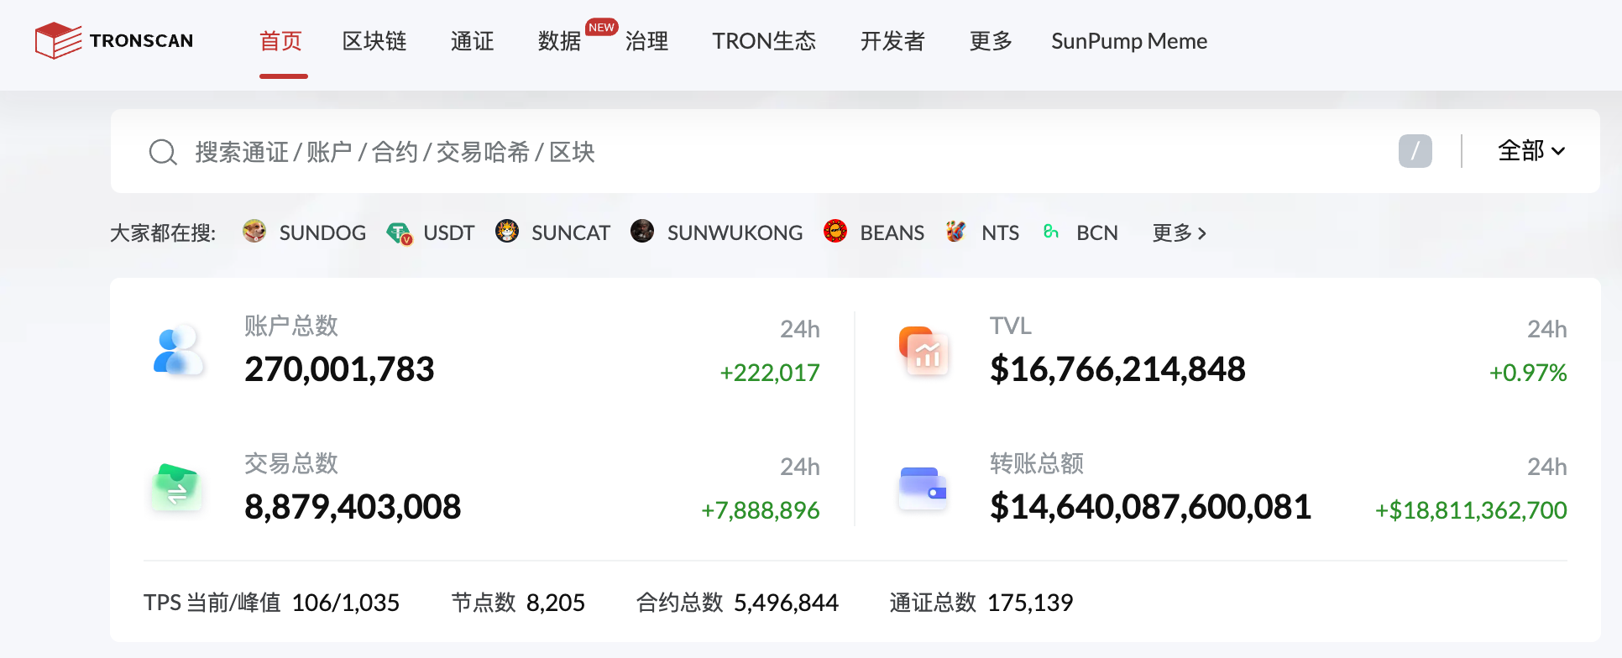
Task: Click the NEW badge on 数据
Action: coord(601,27)
